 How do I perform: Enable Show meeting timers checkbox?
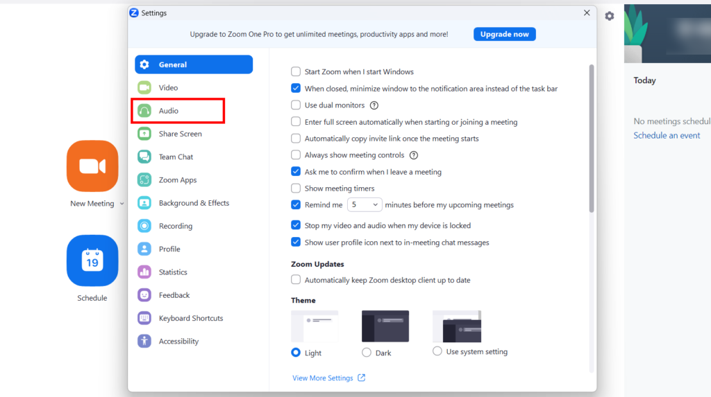[x=296, y=188]
